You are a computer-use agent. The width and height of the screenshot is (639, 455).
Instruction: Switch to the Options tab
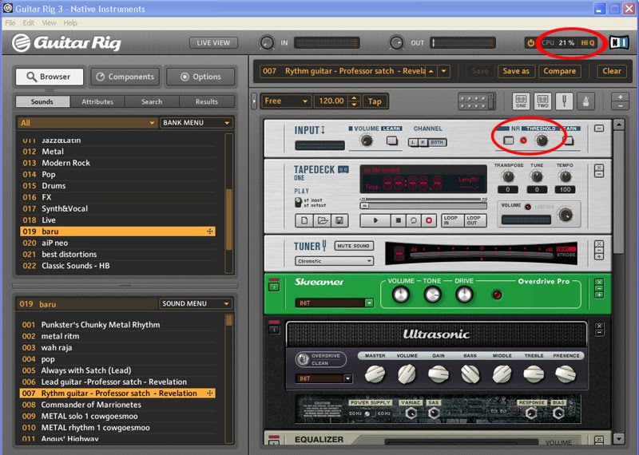pos(200,77)
